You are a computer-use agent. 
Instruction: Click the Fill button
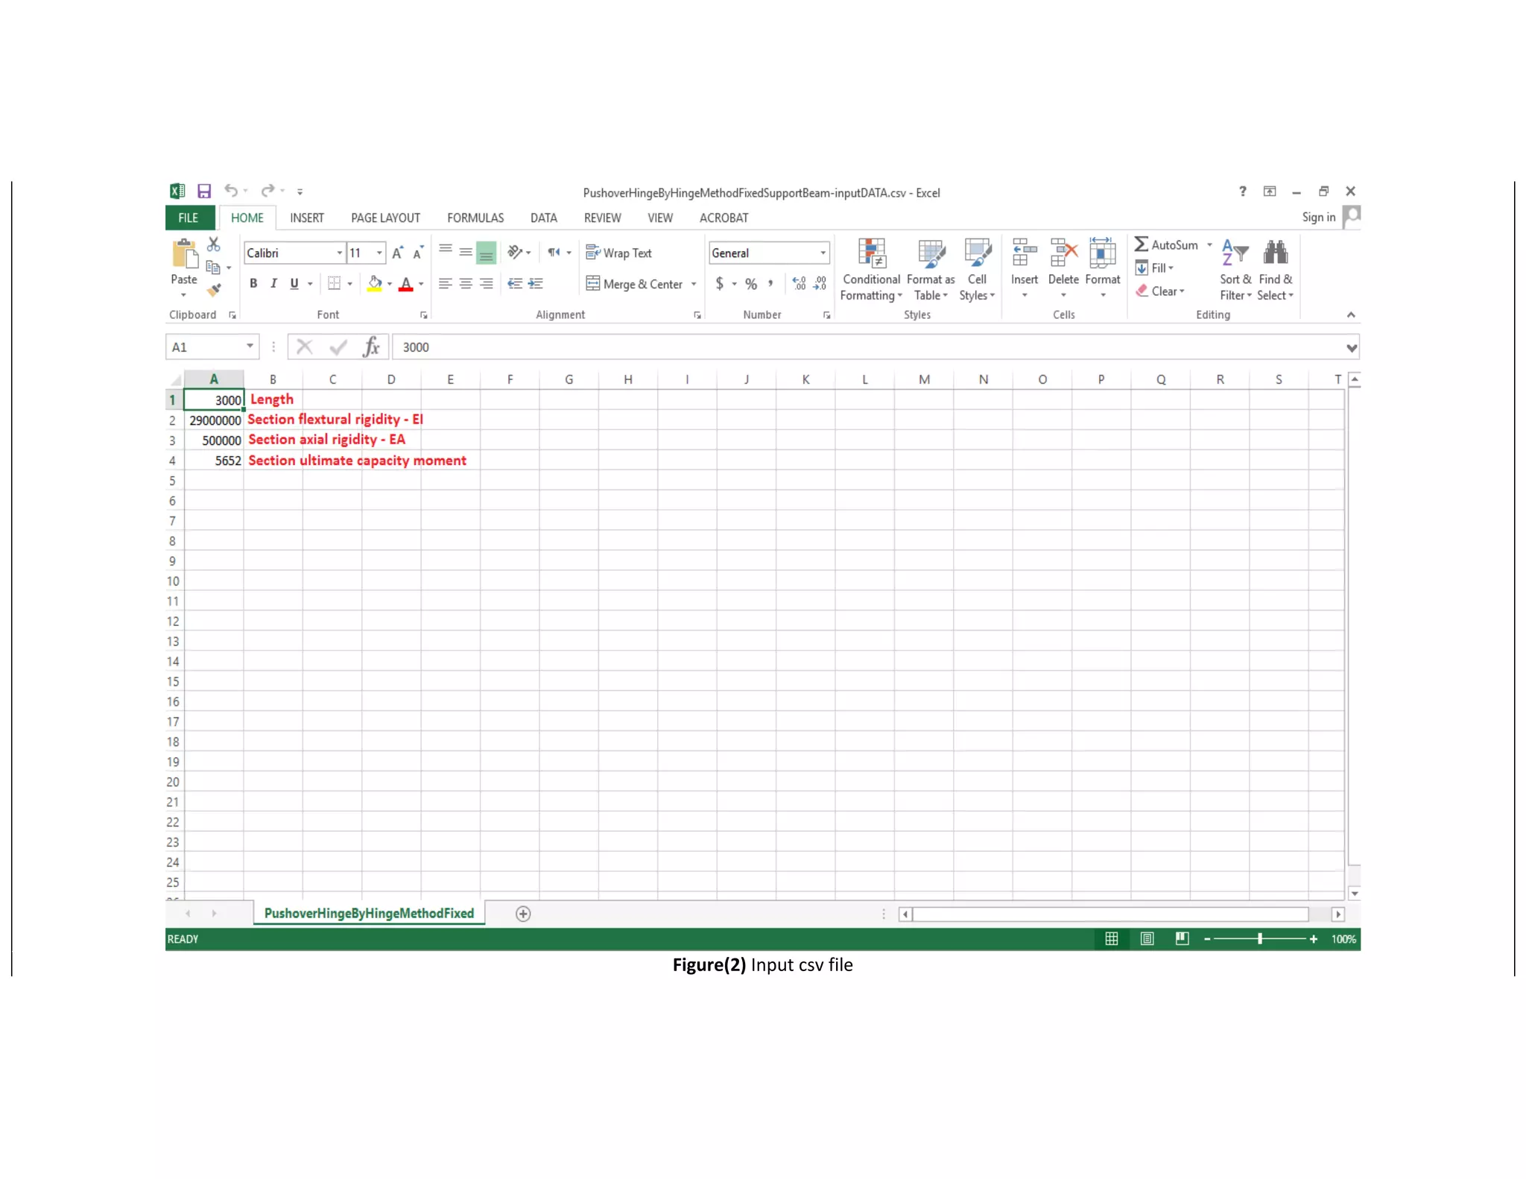coord(1154,268)
